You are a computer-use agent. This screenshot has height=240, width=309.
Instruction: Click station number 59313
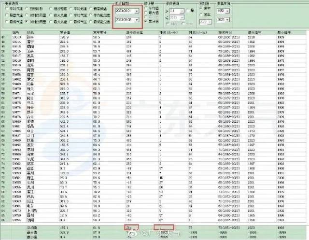[16, 37]
